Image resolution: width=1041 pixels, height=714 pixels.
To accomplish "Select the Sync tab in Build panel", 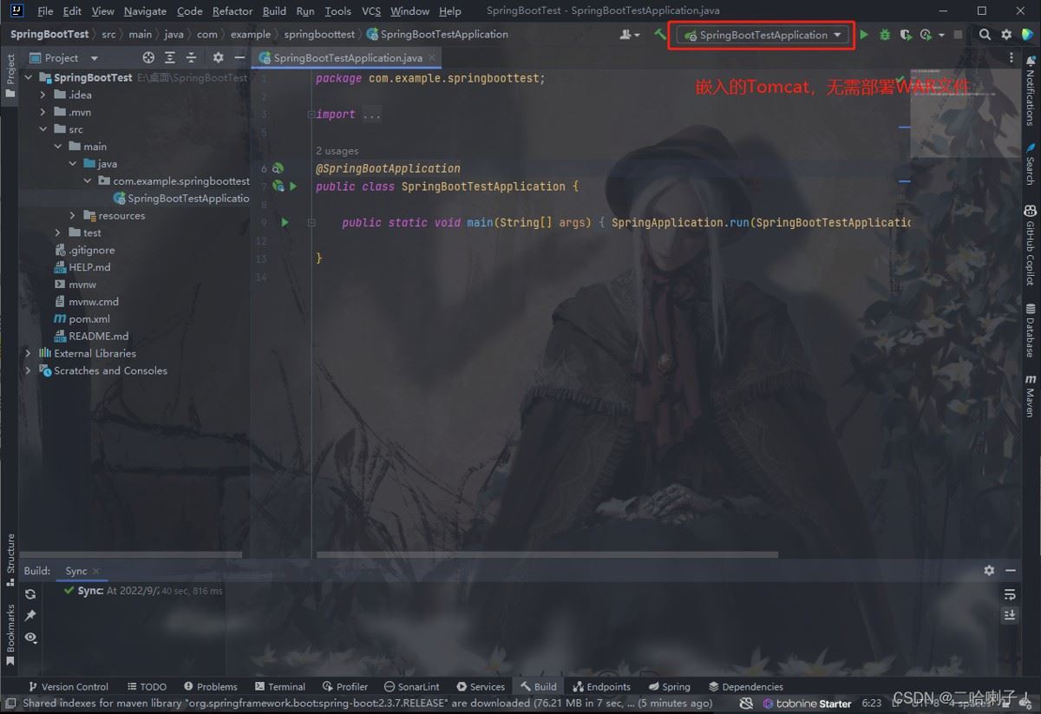I will tap(76, 571).
